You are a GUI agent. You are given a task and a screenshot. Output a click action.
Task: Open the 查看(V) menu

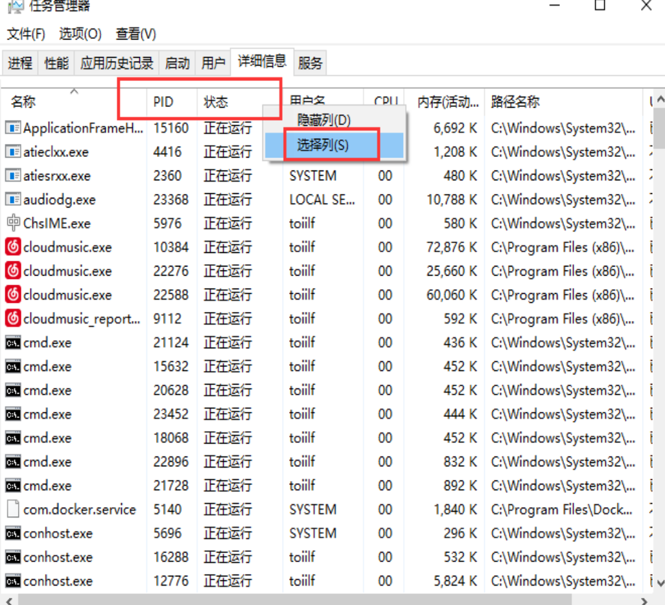point(135,34)
